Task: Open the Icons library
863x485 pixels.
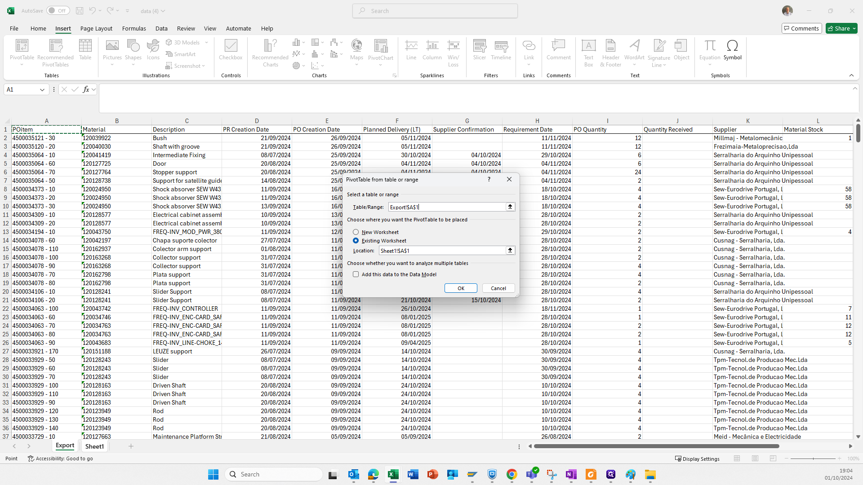Action: (153, 49)
